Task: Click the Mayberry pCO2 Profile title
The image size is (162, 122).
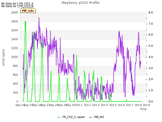Action: click(80, 3)
